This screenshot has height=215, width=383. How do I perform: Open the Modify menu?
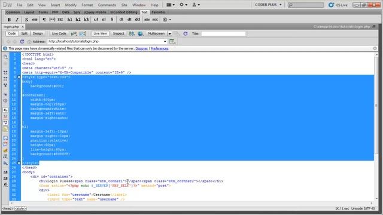pyautogui.click(x=71, y=5)
